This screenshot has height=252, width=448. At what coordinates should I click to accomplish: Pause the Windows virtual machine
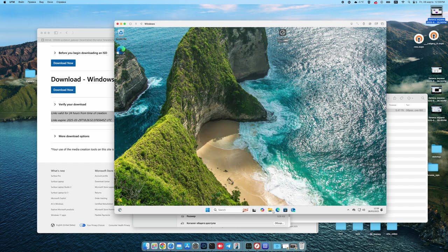pyautogui.click(x=136, y=24)
